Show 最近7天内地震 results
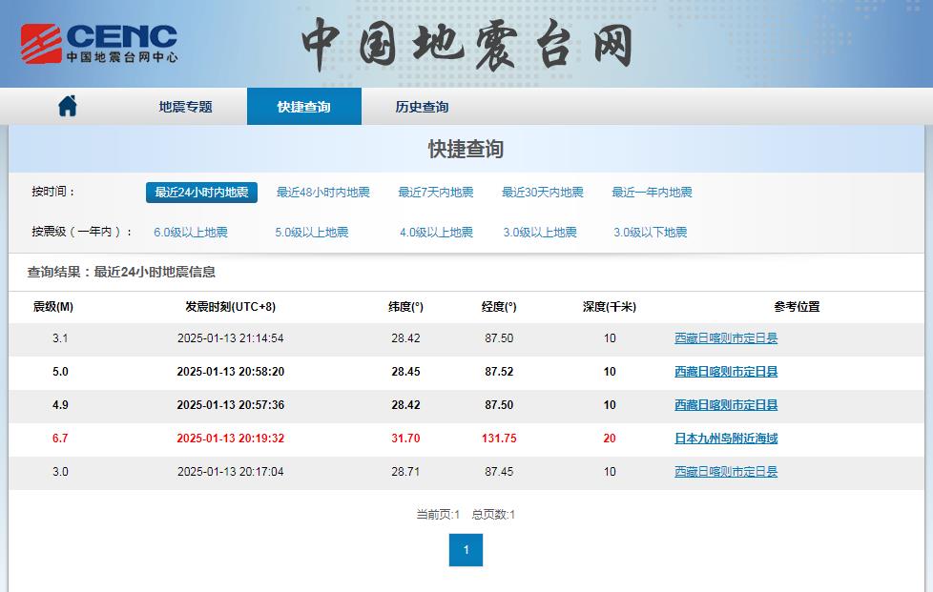 [435, 193]
